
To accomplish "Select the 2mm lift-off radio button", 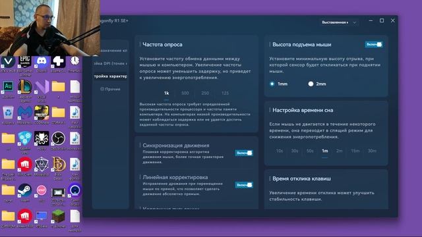I will (x=311, y=84).
